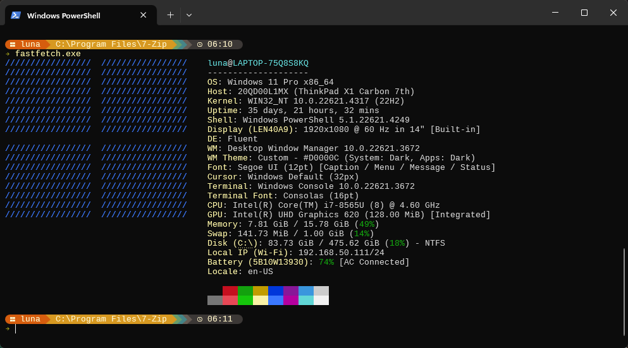Click the Host: 20QD00L1MX line
628x348 pixels.
(x=311, y=92)
